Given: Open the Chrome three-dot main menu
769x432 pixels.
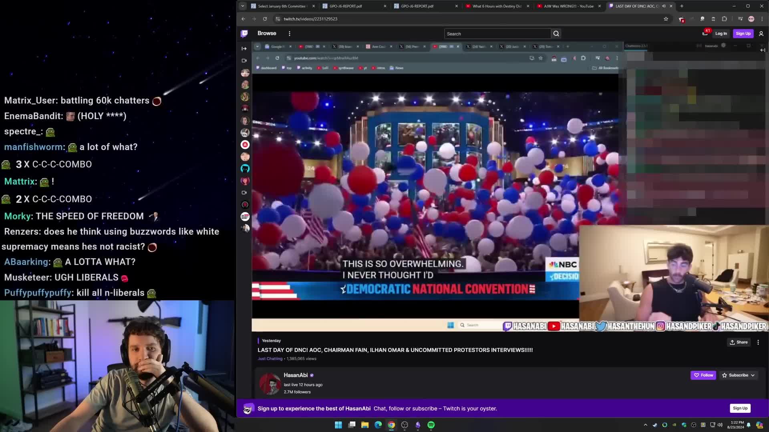Looking at the screenshot, I should coord(762,19).
